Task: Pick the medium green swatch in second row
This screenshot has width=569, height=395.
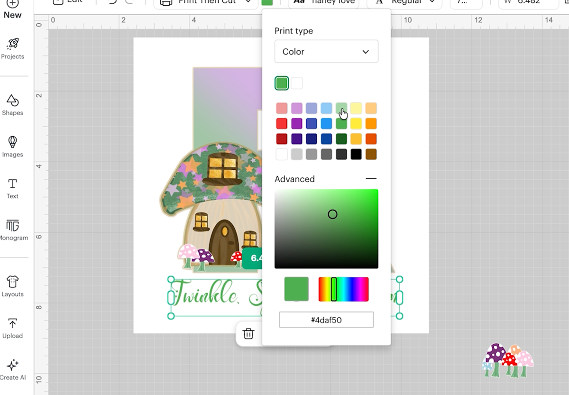Action: point(341,124)
